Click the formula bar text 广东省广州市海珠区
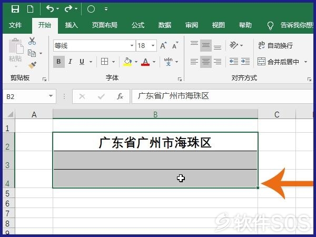 point(173,96)
